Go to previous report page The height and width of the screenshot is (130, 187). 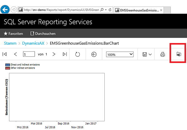click(x=16, y=54)
